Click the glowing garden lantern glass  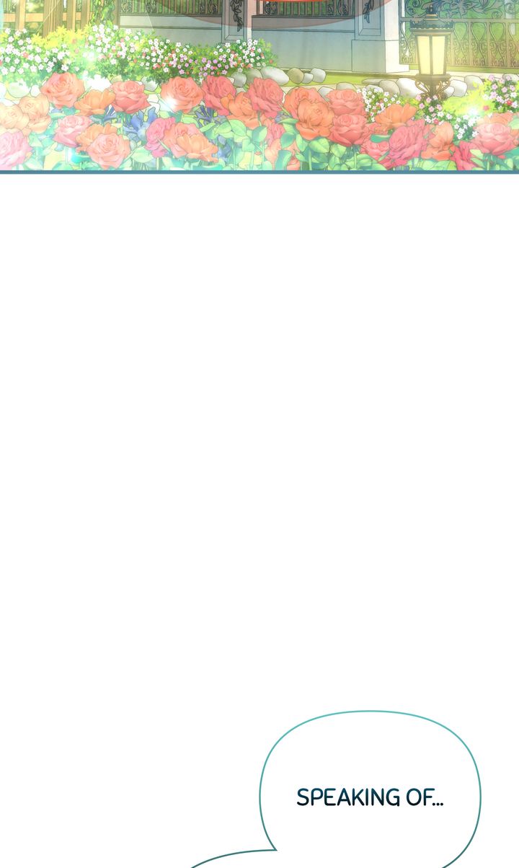click(x=431, y=53)
